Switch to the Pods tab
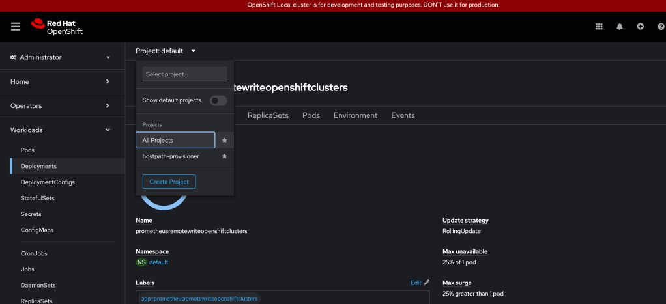This screenshot has height=304, width=666. pyautogui.click(x=311, y=115)
